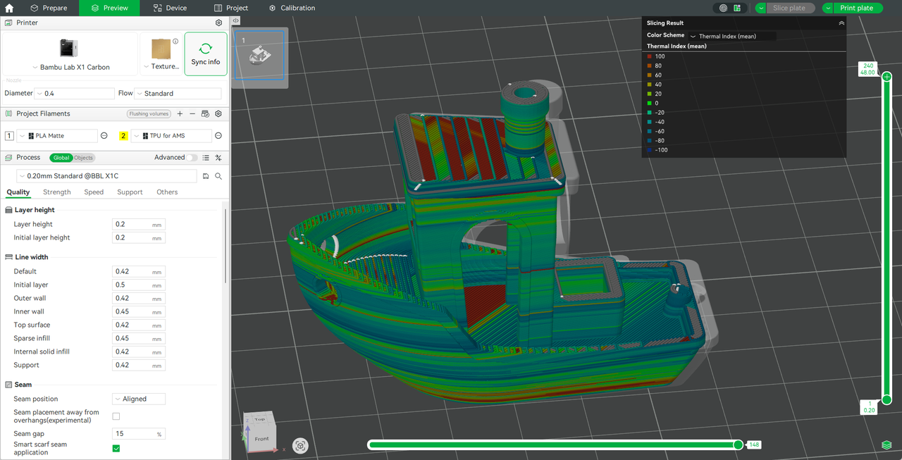Open the Seam position dropdown
Viewport: 902px width, 460px height.
pyautogui.click(x=139, y=399)
